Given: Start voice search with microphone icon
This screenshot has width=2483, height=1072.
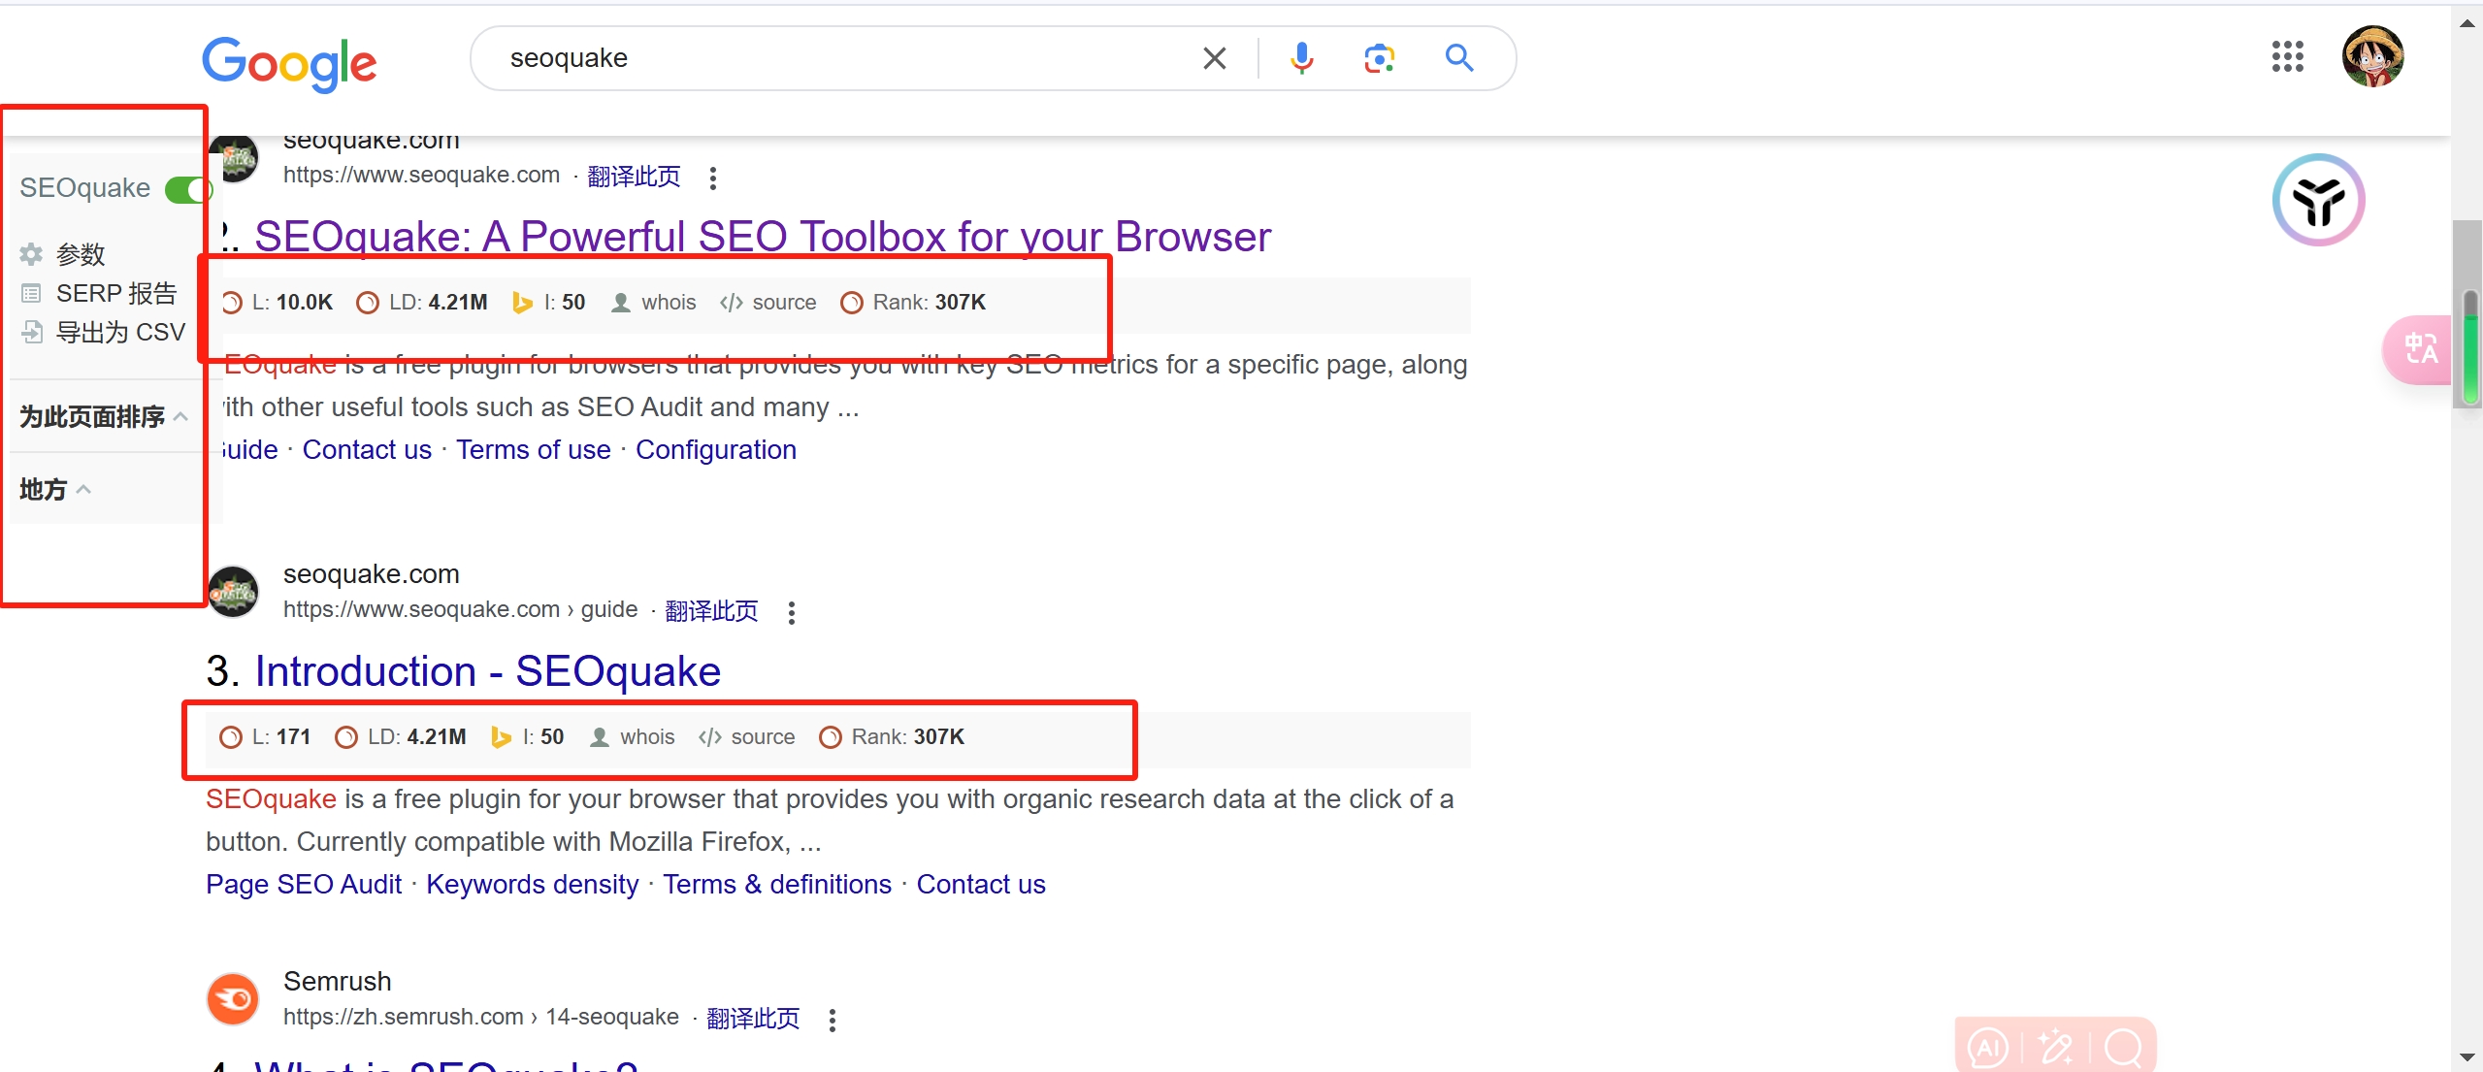Looking at the screenshot, I should point(1302,58).
